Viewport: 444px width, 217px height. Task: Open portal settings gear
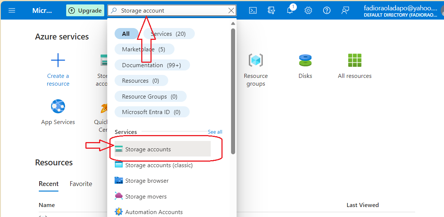click(308, 10)
